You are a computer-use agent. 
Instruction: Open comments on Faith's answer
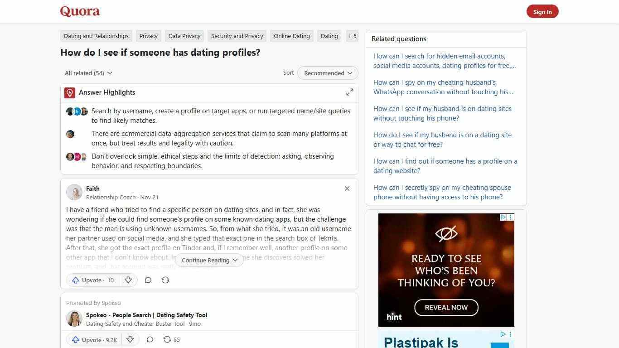click(148, 280)
